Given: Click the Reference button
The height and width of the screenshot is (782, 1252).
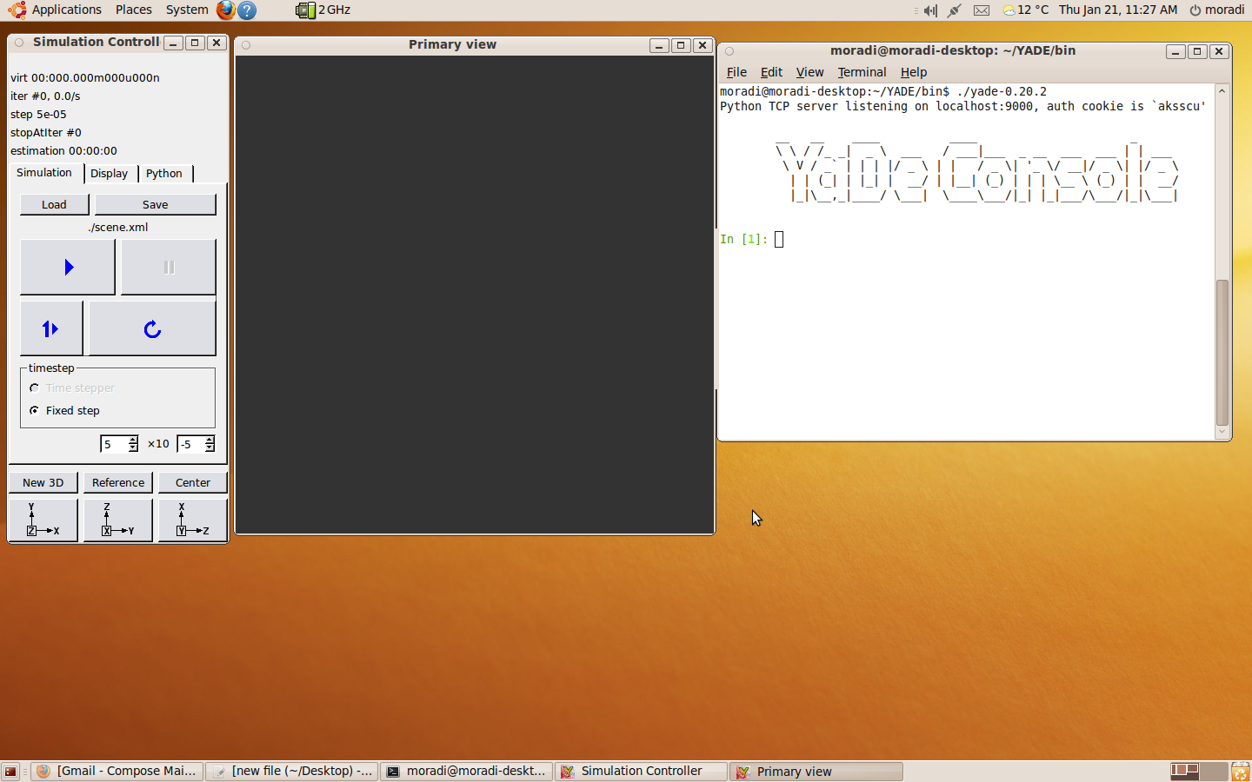Looking at the screenshot, I should click(118, 482).
